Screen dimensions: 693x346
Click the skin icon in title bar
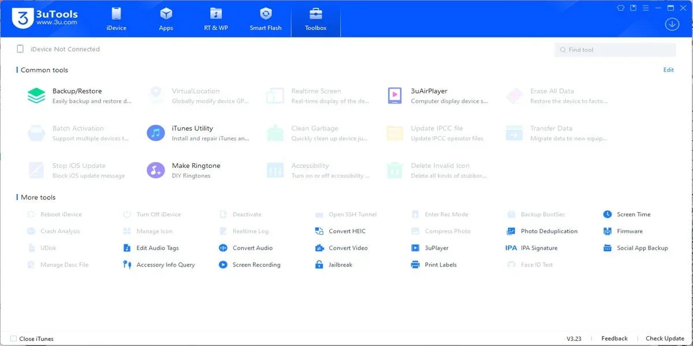(621, 8)
